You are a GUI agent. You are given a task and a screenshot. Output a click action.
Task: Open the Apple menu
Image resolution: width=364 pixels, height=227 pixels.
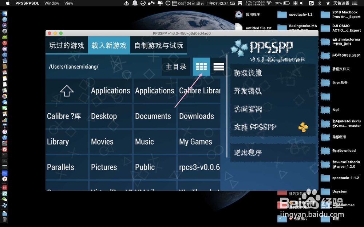coord(8,3)
